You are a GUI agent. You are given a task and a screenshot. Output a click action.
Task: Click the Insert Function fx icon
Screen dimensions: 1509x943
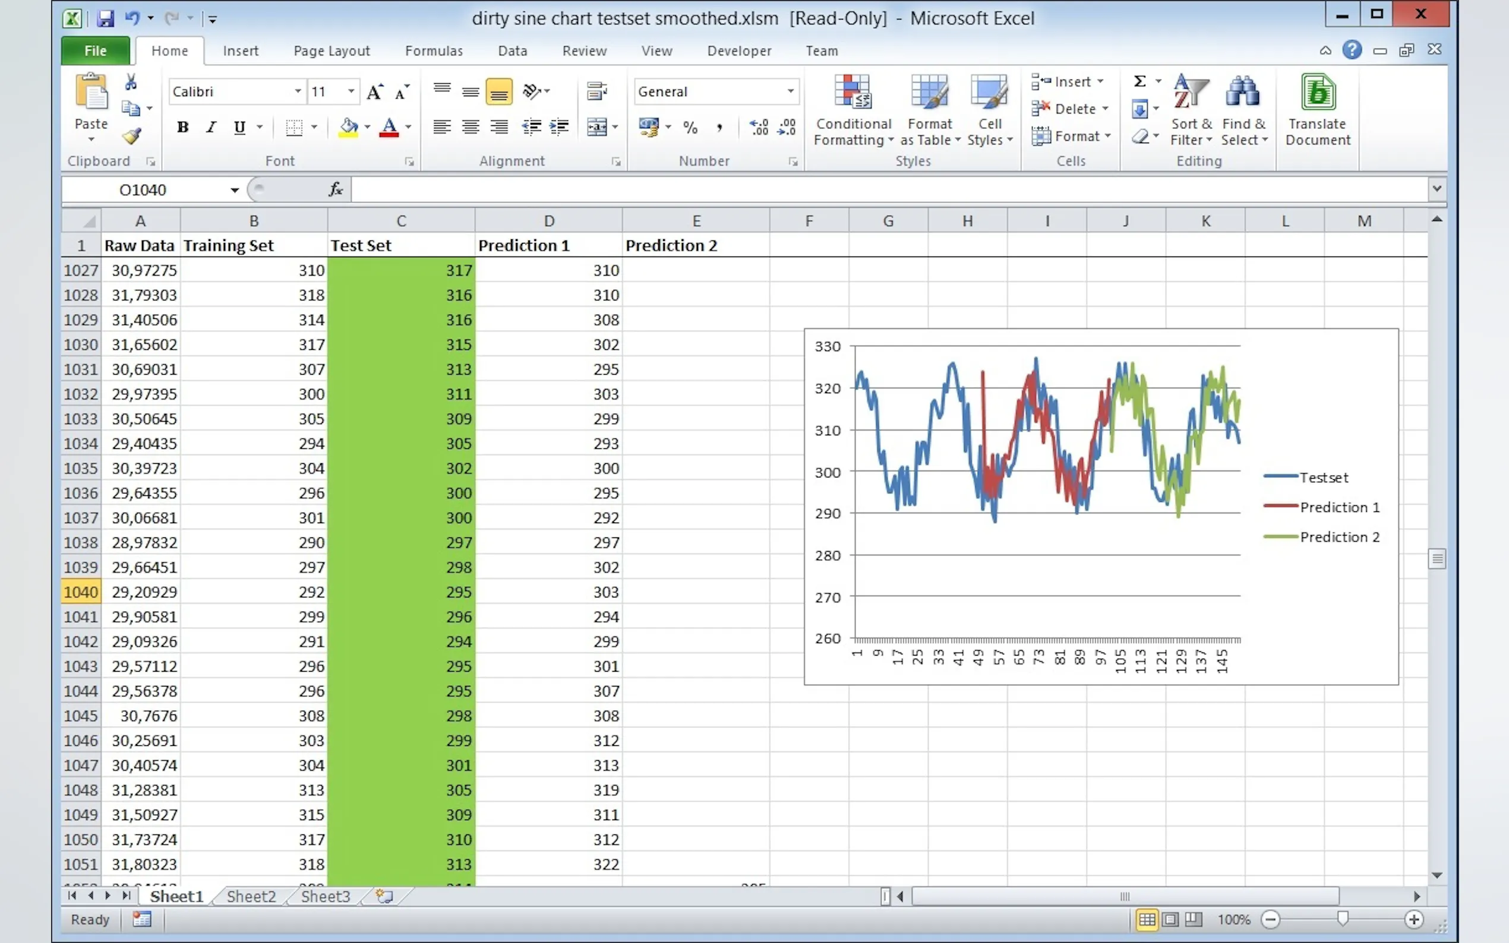point(336,189)
